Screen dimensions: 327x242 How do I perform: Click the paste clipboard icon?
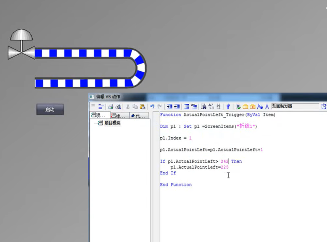pyautogui.click(x=143, y=106)
